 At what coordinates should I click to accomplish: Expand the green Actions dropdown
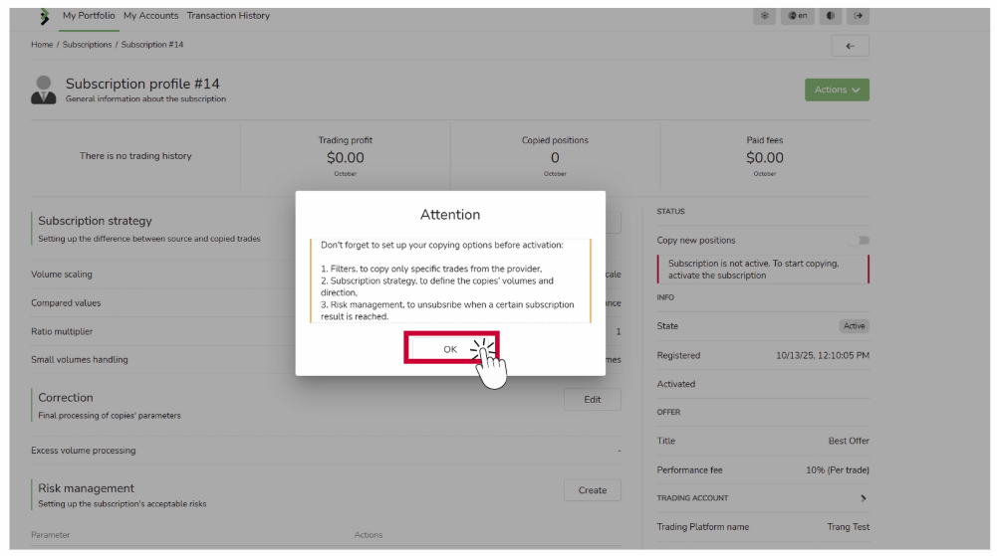tap(837, 90)
